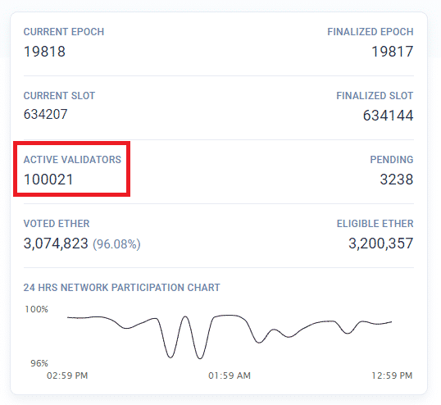The height and width of the screenshot is (405, 441).
Task: Select the Current Slot value 634207
Action: 46,115
